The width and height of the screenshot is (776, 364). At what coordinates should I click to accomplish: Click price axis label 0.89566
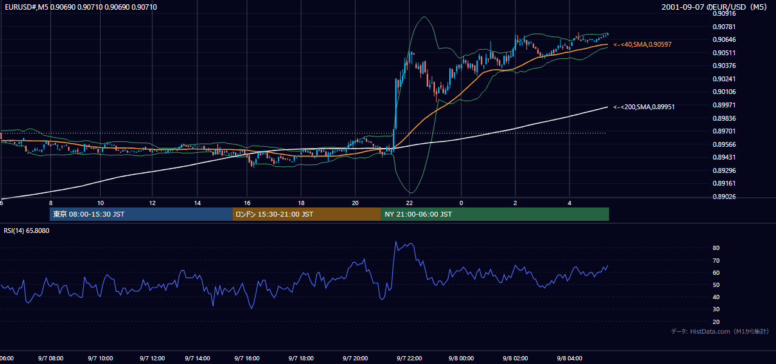pyautogui.click(x=723, y=144)
